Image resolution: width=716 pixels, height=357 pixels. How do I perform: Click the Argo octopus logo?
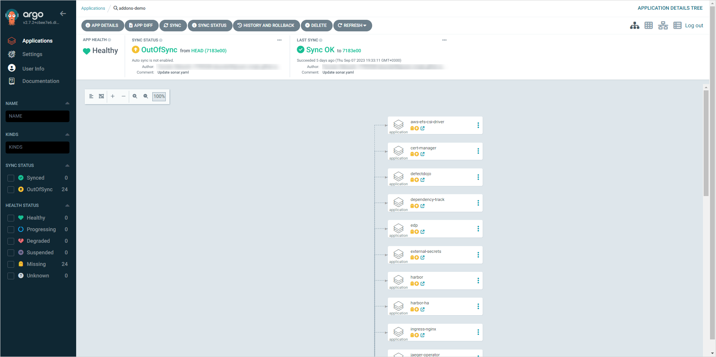click(x=12, y=17)
